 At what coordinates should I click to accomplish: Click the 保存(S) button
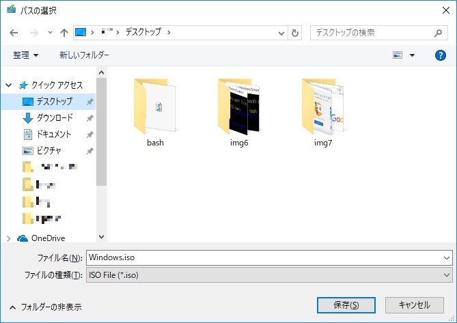click(346, 305)
